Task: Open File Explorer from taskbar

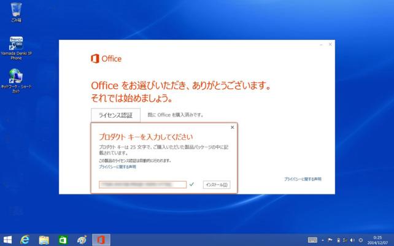Action: (x=44, y=240)
